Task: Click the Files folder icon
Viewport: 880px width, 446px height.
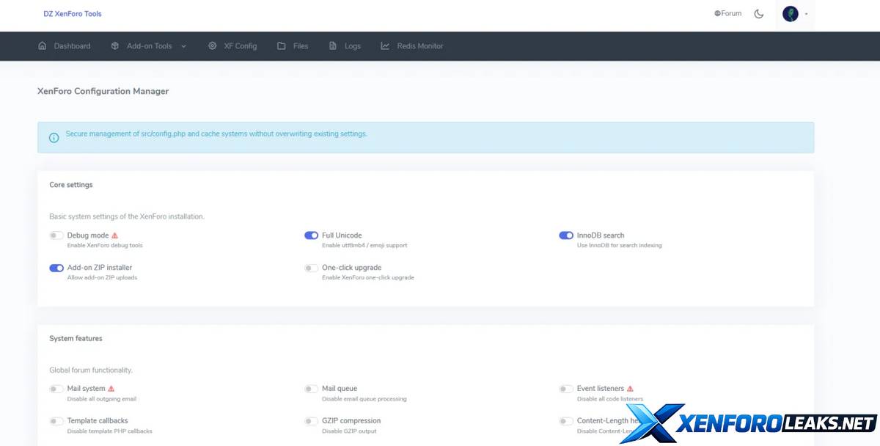Action: pos(282,46)
